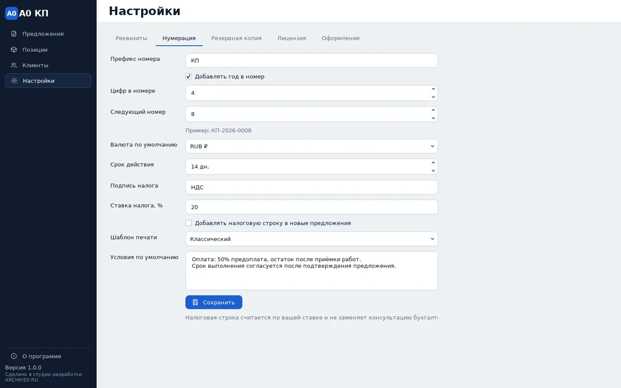This screenshot has height=388, width=621.
Task: Decrease Следующий номер with down arrow
Action: click(433, 118)
